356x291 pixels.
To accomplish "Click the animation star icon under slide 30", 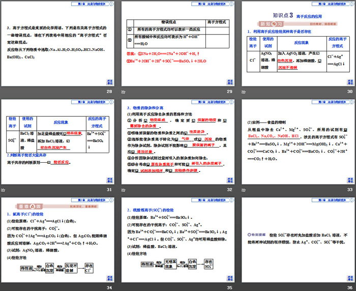I will coord(244,92).
